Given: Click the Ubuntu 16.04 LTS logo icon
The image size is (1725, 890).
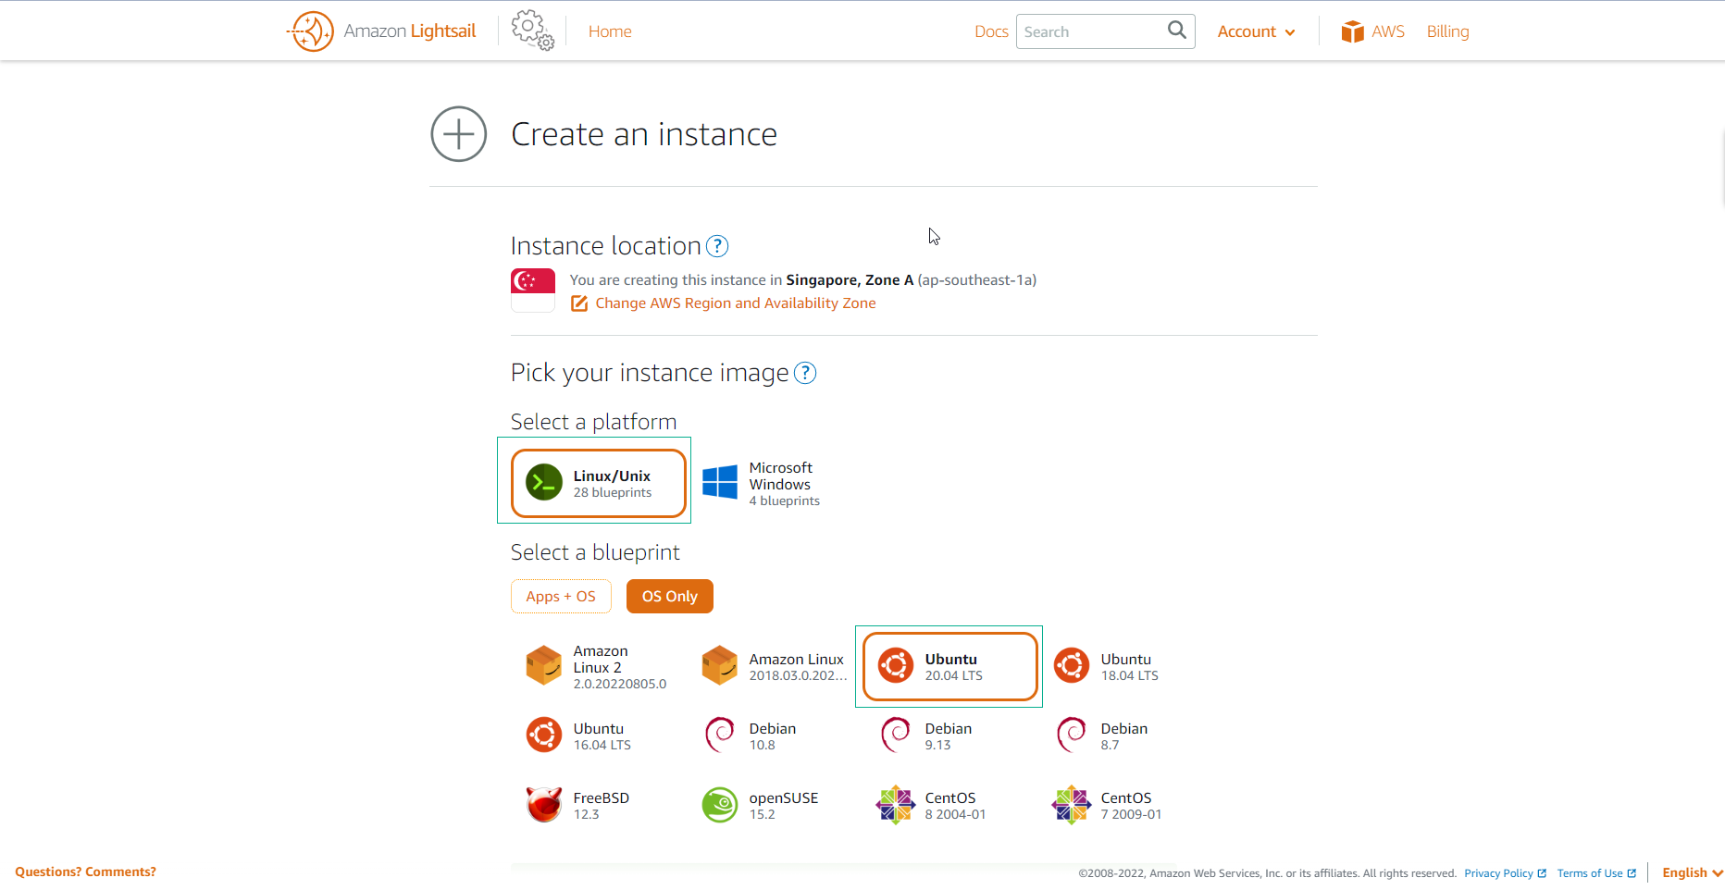Looking at the screenshot, I should tap(544, 735).
